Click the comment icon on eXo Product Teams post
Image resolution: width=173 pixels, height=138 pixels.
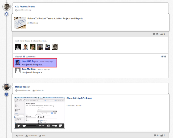coord(154,34)
